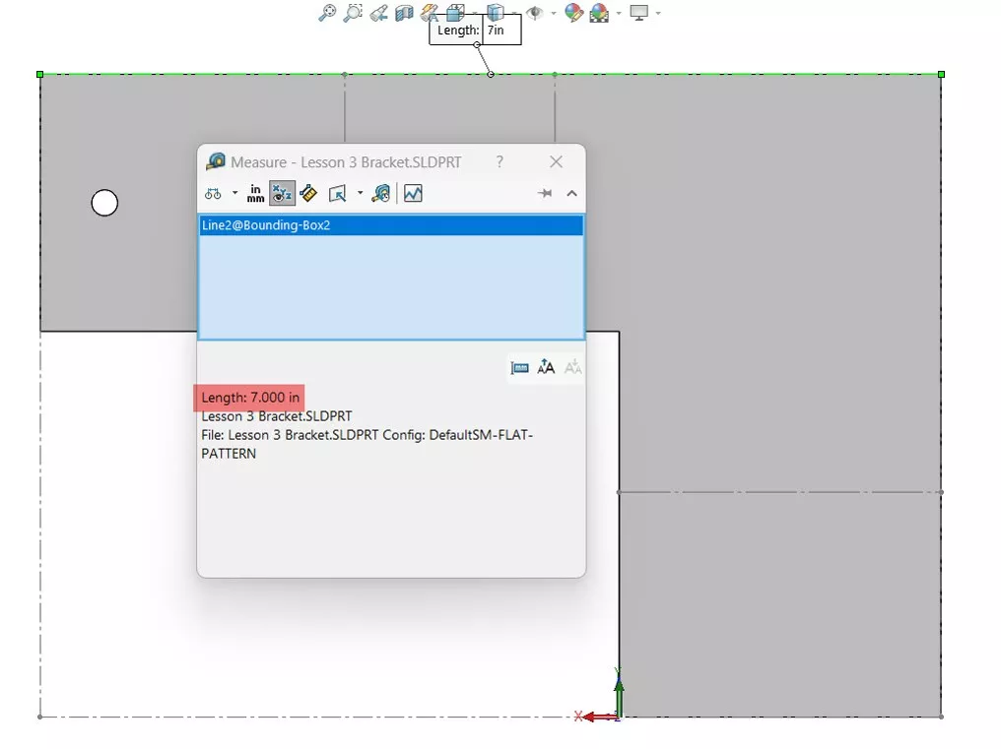Screen dimensions: 1001x749
Task: Click the red X-axis origin arrow
Action: (x=599, y=718)
